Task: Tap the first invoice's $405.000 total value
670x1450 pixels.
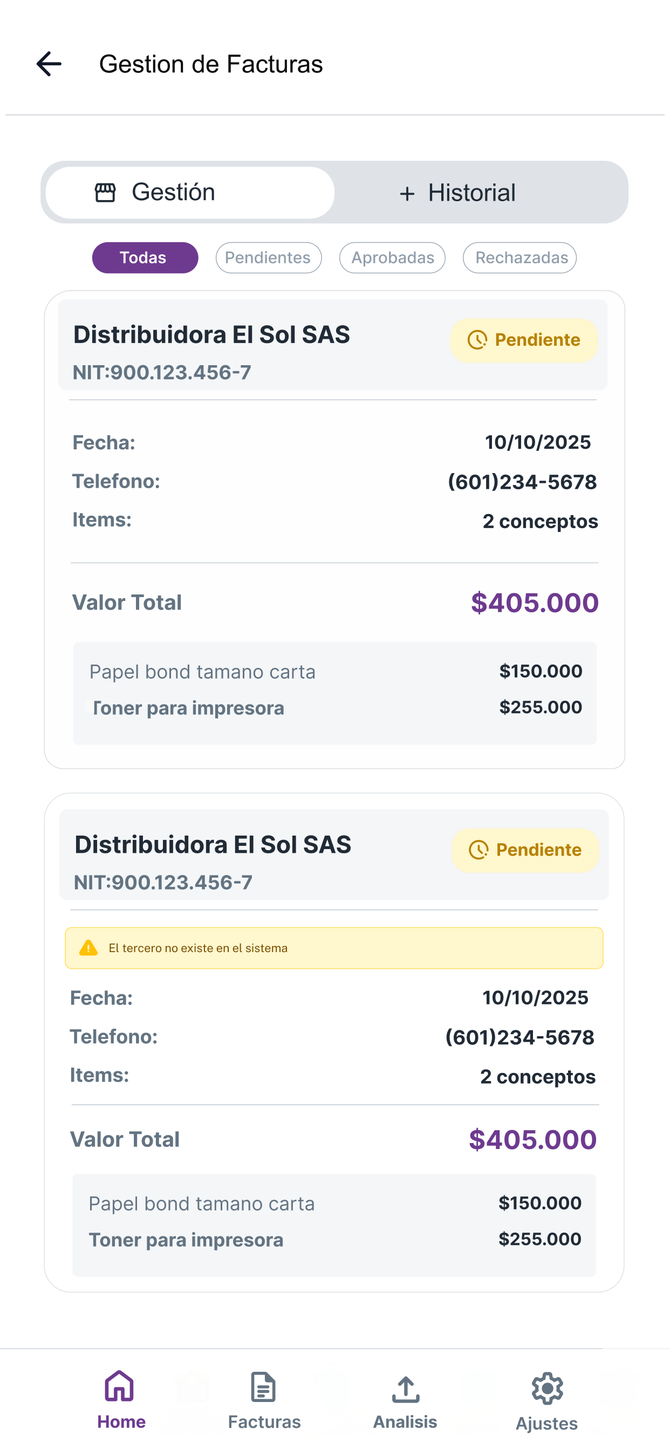Action: point(535,603)
